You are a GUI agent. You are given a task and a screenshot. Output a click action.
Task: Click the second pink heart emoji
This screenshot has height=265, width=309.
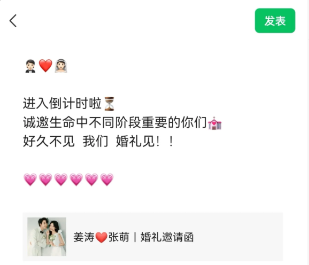[45, 180]
